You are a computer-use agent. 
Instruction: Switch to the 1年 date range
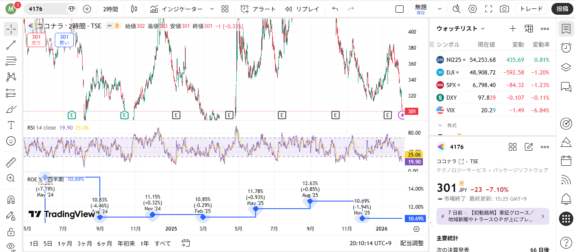tap(144, 243)
